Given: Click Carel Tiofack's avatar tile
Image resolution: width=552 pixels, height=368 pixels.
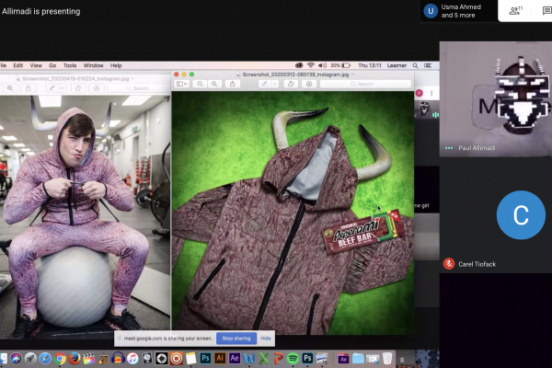Looking at the screenshot, I should (x=519, y=215).
